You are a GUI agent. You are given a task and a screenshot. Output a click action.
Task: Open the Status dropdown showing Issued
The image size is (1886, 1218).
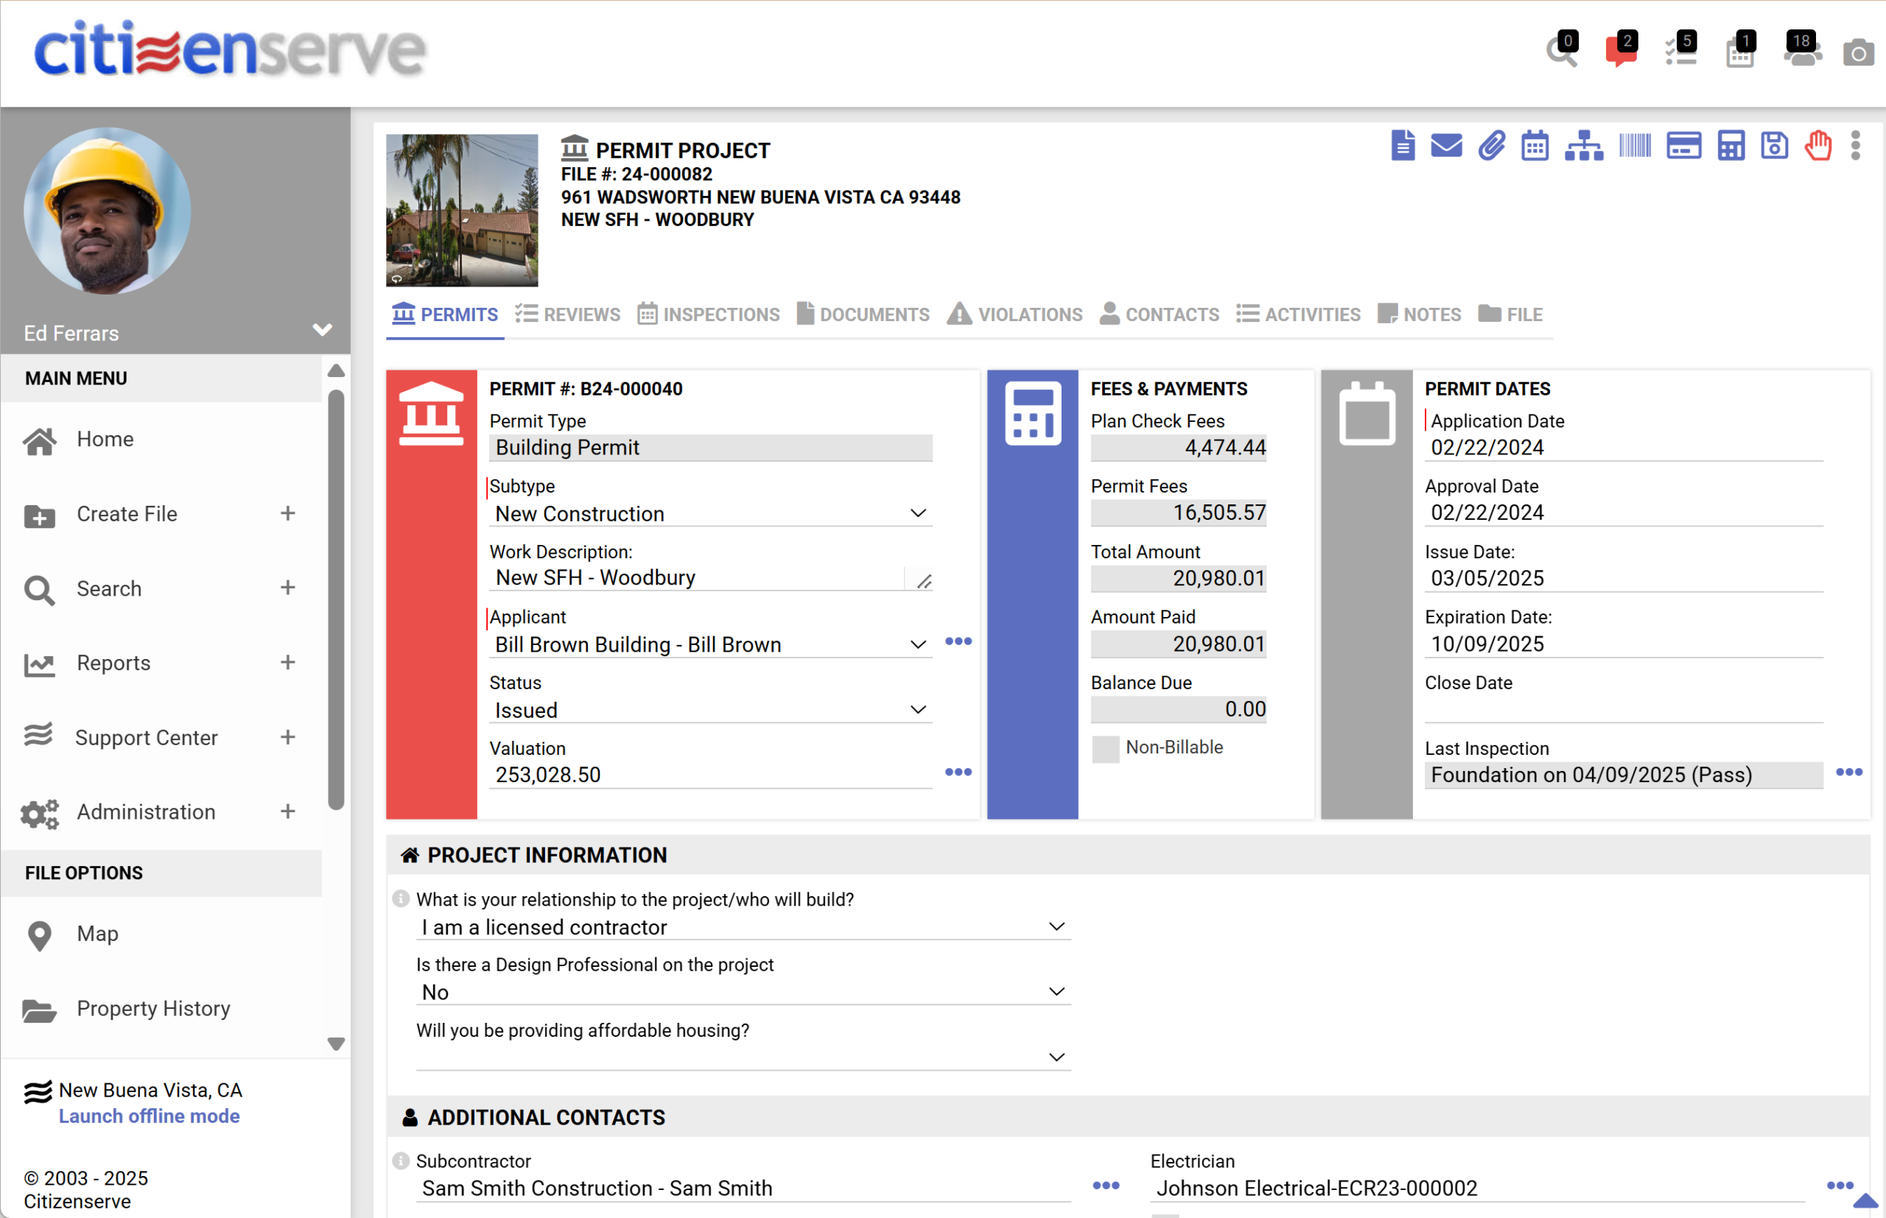[x=709, y=710]
